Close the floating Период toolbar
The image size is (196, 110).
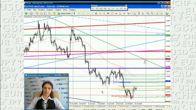point(126,5)
